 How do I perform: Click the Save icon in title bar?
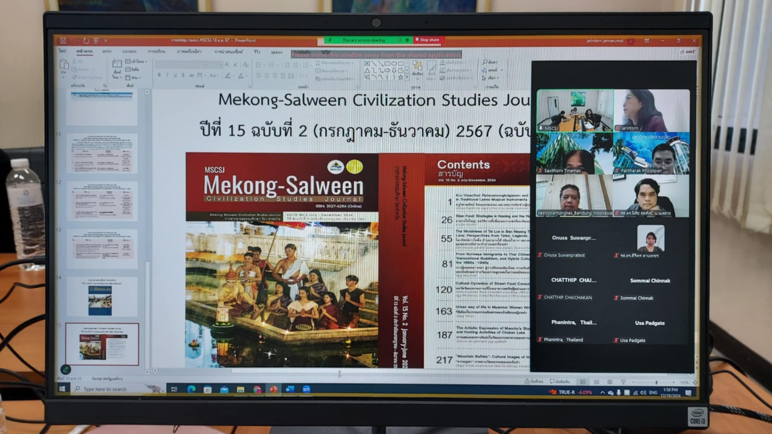pyautogui.click(x=63, y=40)
